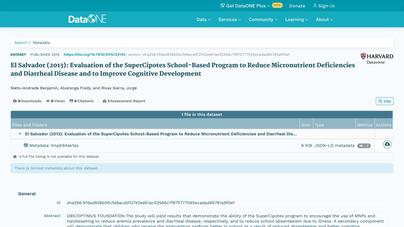The height and width of the screenshot is (227, 404).
Task: Click the Assessment Report gauge icon
Action: tap(104, 101)
